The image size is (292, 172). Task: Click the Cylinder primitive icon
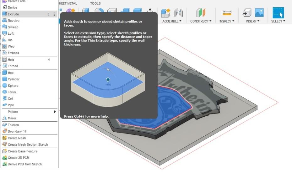[x=5, y=79]
